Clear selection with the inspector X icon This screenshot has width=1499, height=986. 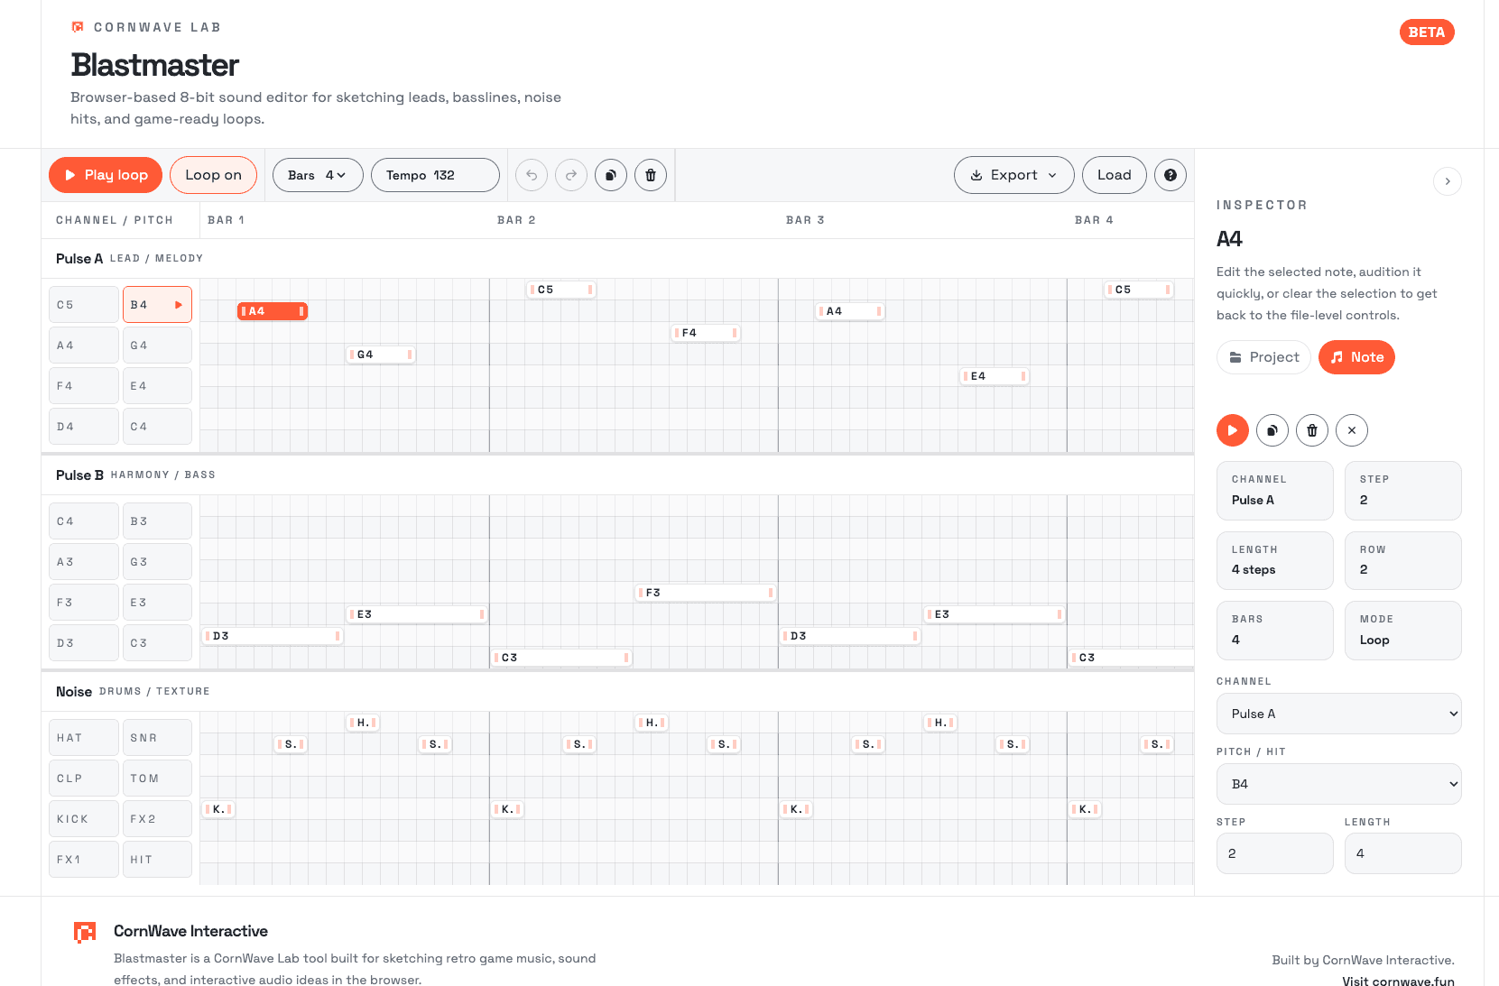(x=1352, y=430)
